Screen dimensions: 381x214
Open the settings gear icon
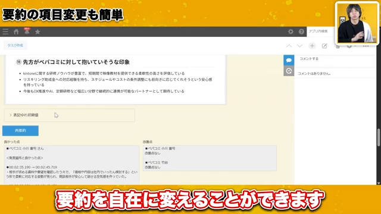pos(291,32)
